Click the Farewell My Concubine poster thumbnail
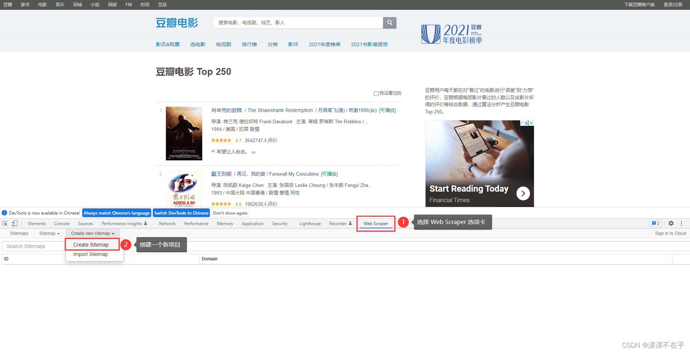The width and height of the screenshot is (690, 352). pos(184,188)
